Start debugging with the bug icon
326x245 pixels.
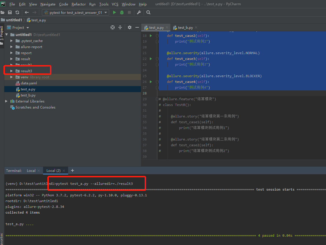[x=122, y=12]
